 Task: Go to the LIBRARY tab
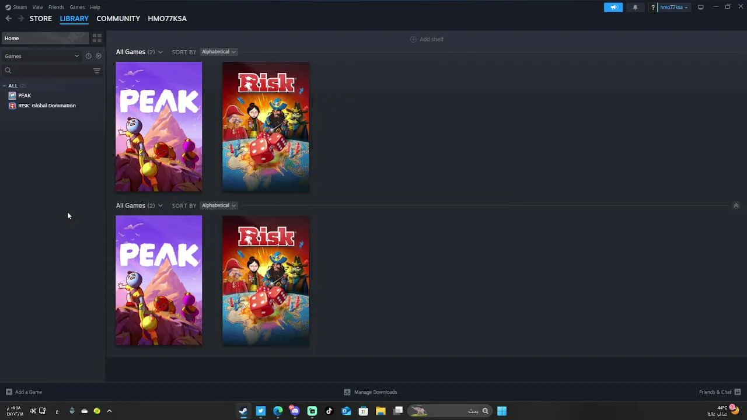coord(74,19)
